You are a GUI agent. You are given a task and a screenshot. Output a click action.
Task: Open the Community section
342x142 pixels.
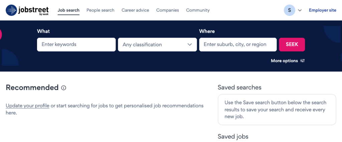[198, 10]
